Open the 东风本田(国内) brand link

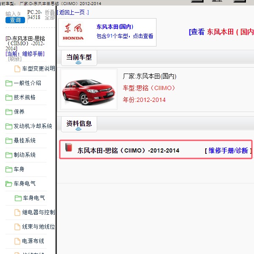[x=115, y=27]
